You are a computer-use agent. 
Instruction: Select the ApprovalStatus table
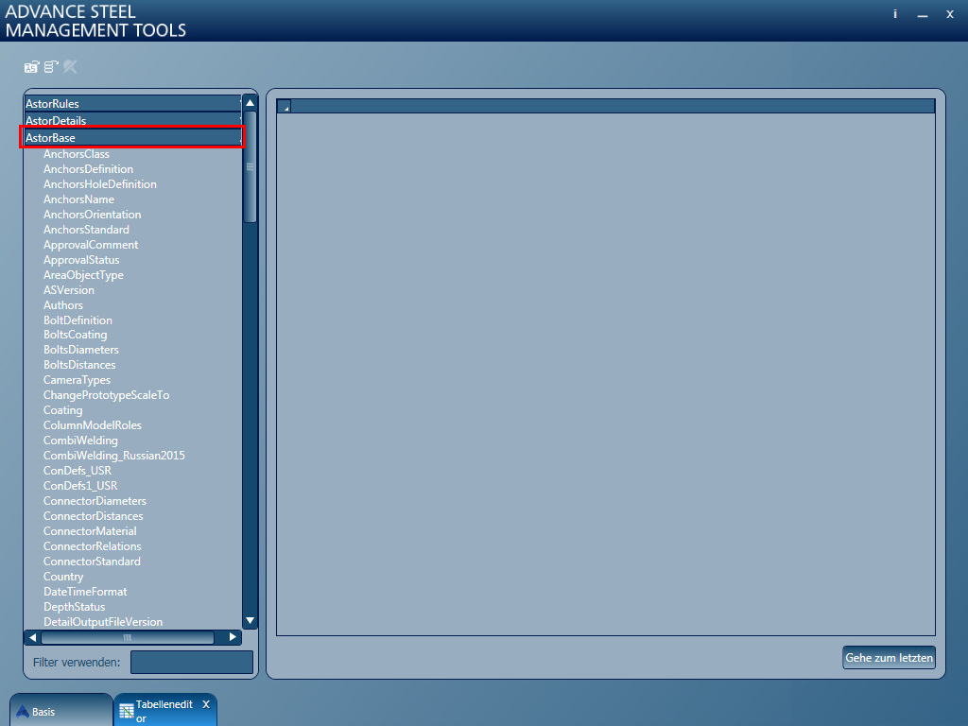[x=81, y=260]
